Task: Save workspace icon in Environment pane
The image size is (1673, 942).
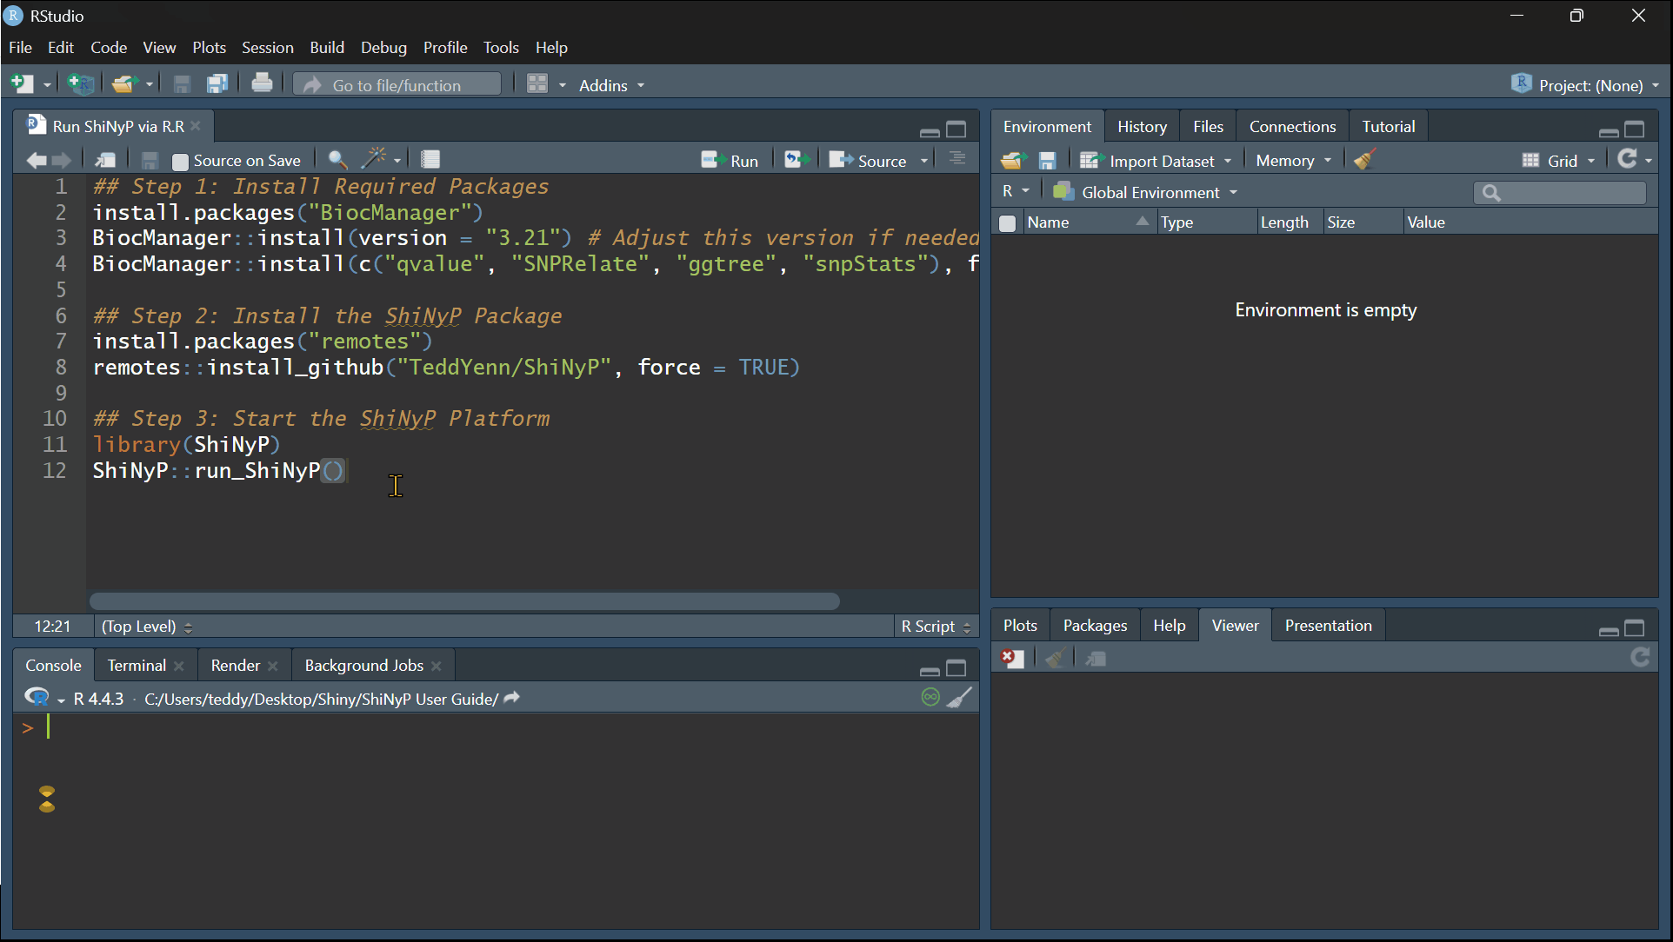Action: 1047,160
